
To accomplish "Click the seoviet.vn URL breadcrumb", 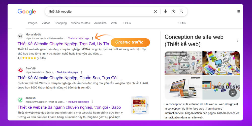I will tap(40, 72).
